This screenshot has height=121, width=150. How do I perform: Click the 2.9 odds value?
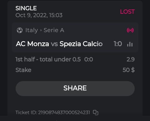pos(131,60)
